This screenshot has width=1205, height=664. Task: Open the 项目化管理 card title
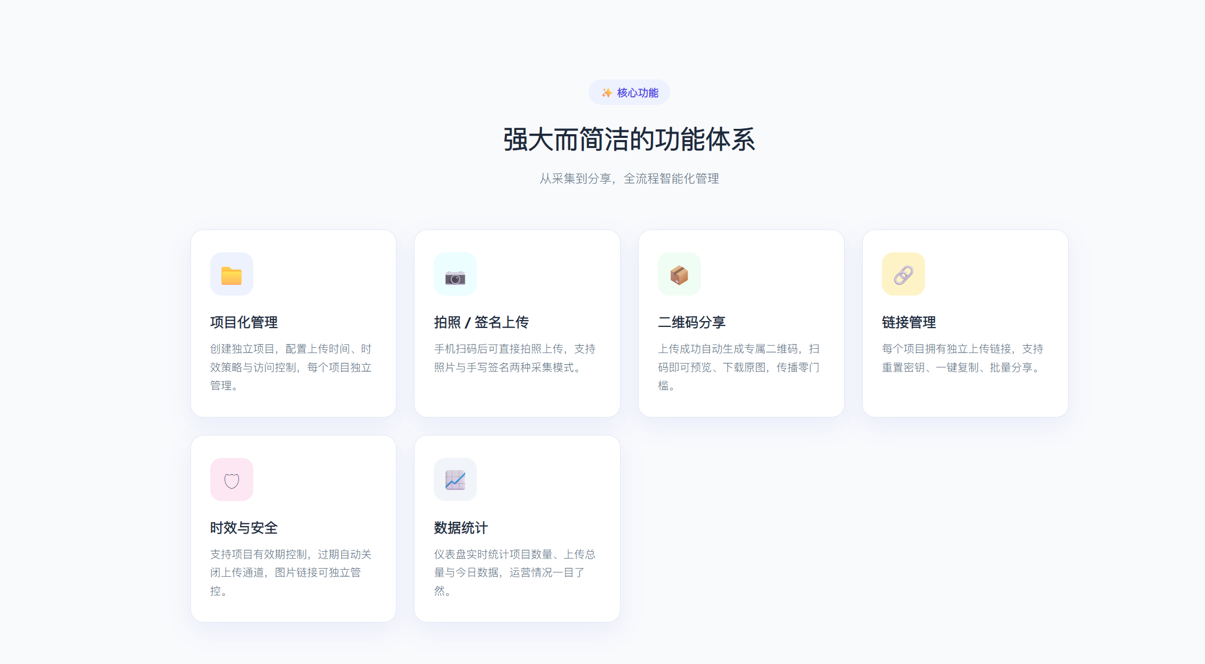tap(244, 322)
